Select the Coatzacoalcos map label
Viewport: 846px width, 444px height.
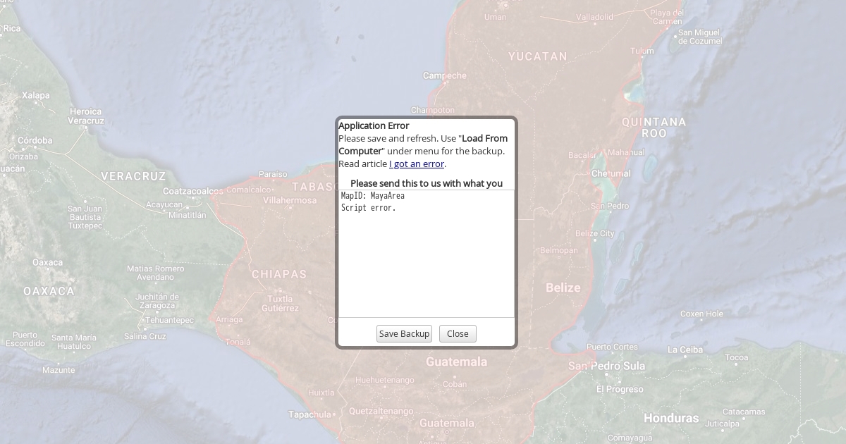[192, 191]
